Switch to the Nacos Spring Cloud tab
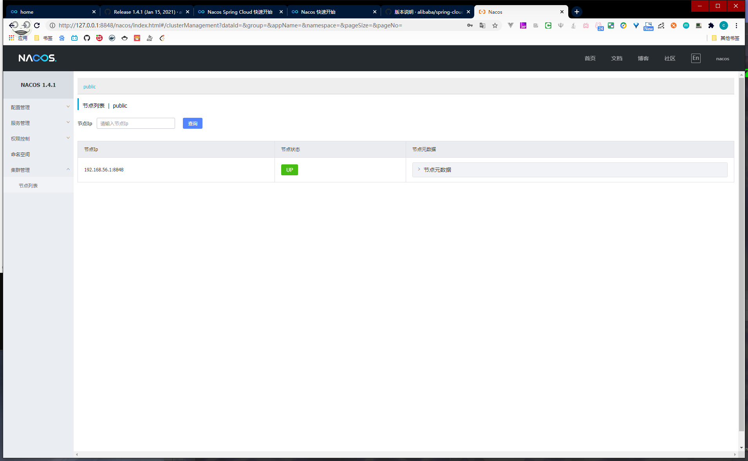 click(240, 12)
